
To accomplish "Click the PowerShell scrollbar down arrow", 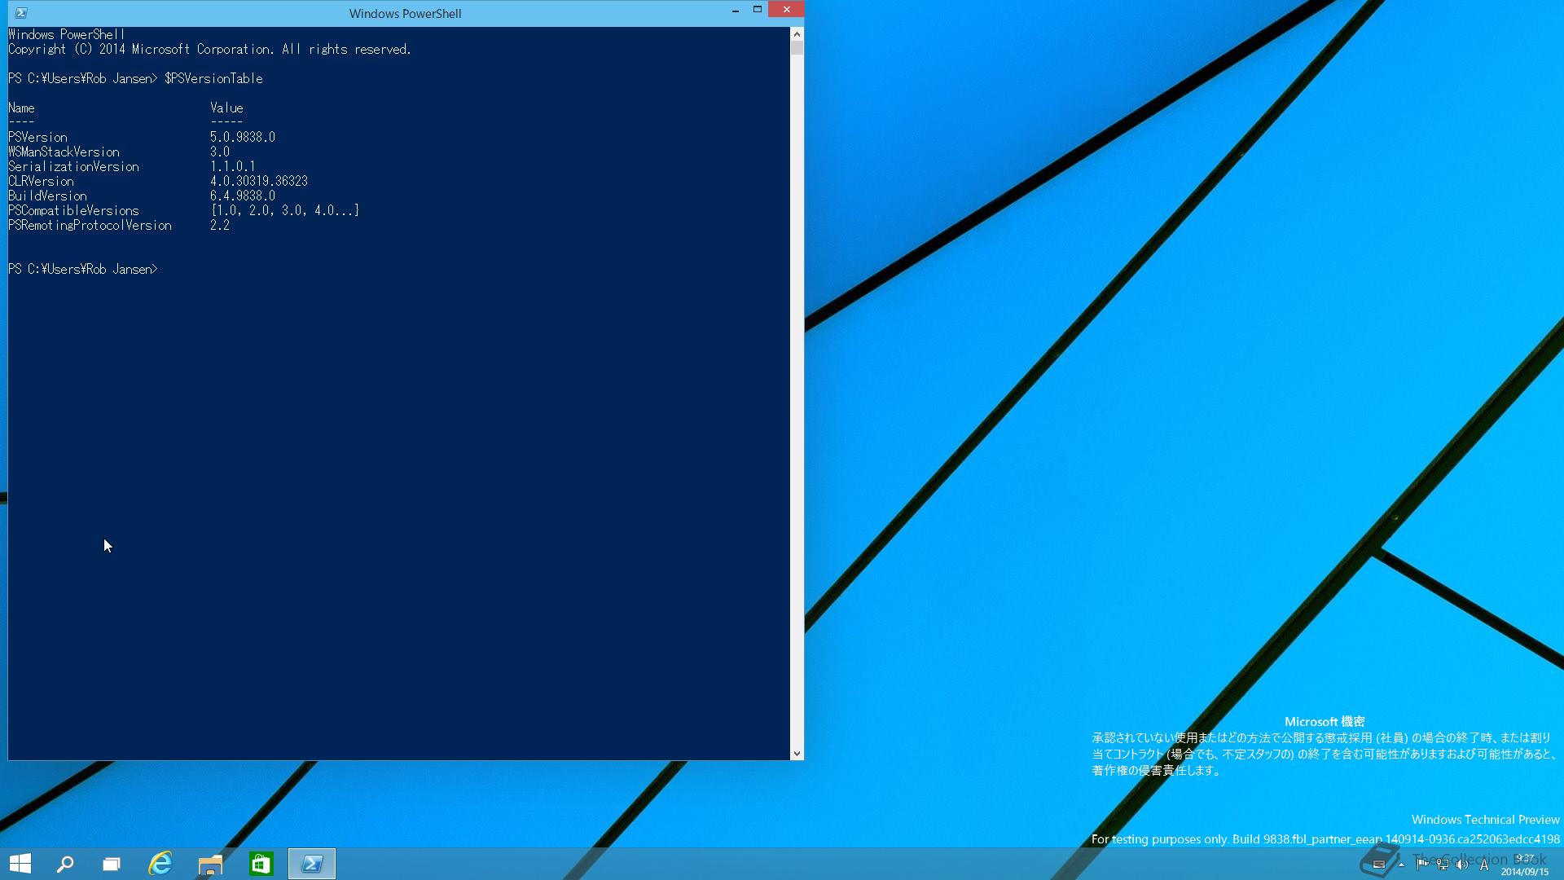I will point(797,754).
